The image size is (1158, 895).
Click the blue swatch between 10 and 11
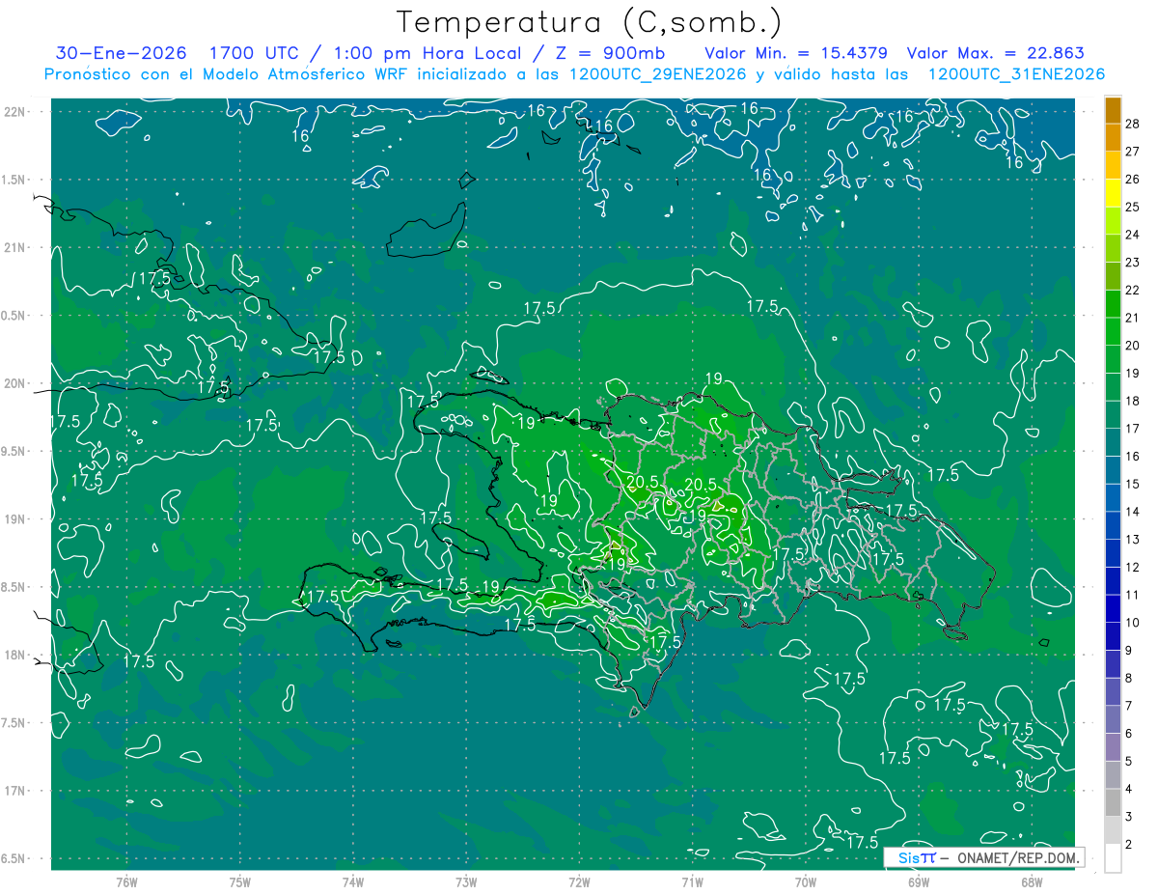click(x=1113, y=608)
